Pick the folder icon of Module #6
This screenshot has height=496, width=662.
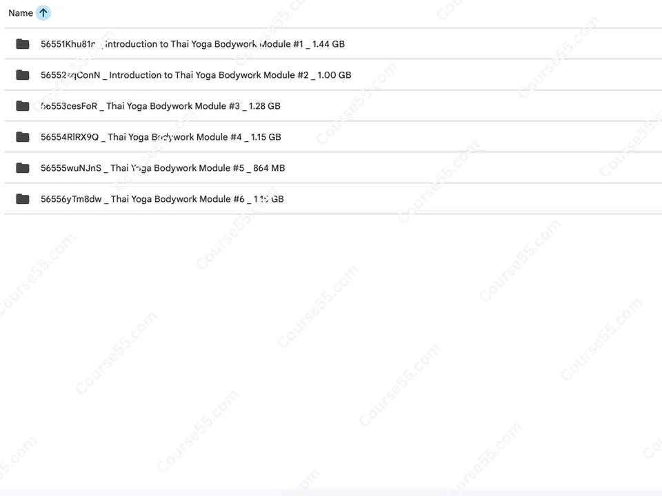pyautogui.click(x=22, y=199)
